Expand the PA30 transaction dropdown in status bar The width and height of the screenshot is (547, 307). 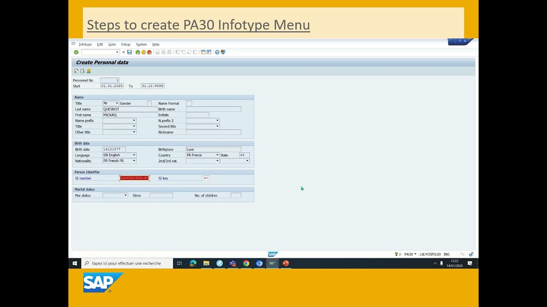coord(415,254)
